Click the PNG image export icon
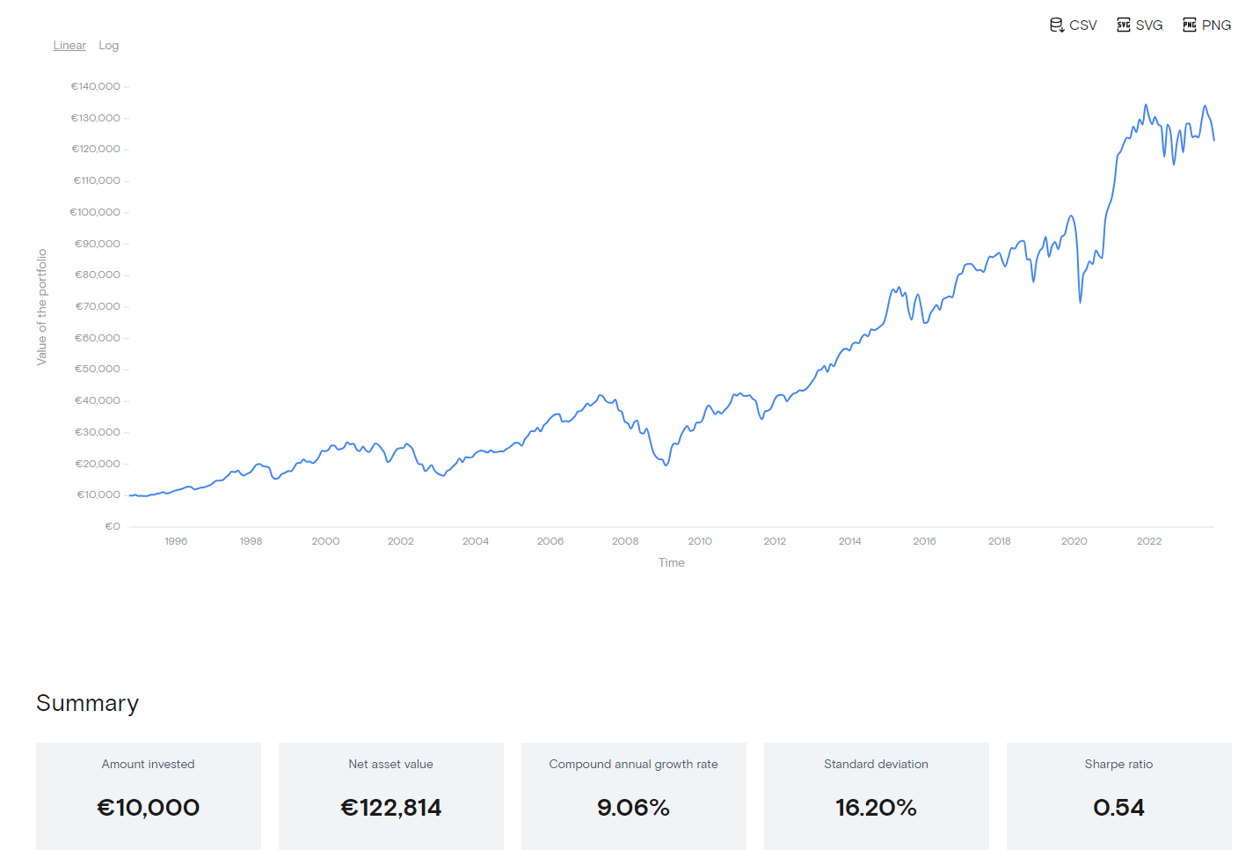Screen dimensions: 1260x850 point(1190,26)
